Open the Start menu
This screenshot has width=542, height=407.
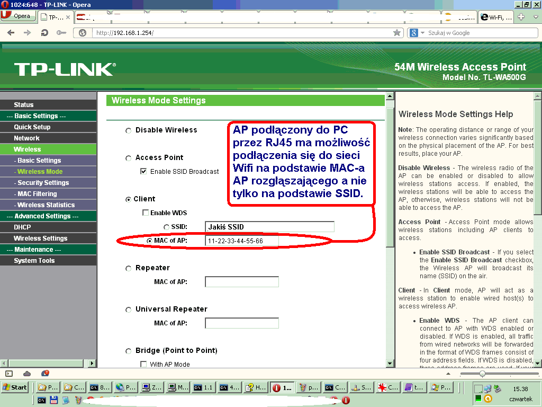13,387
